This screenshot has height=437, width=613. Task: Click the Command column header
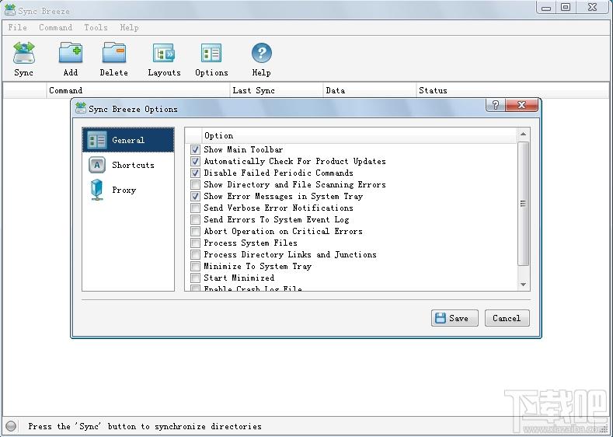tap(138, 90)
